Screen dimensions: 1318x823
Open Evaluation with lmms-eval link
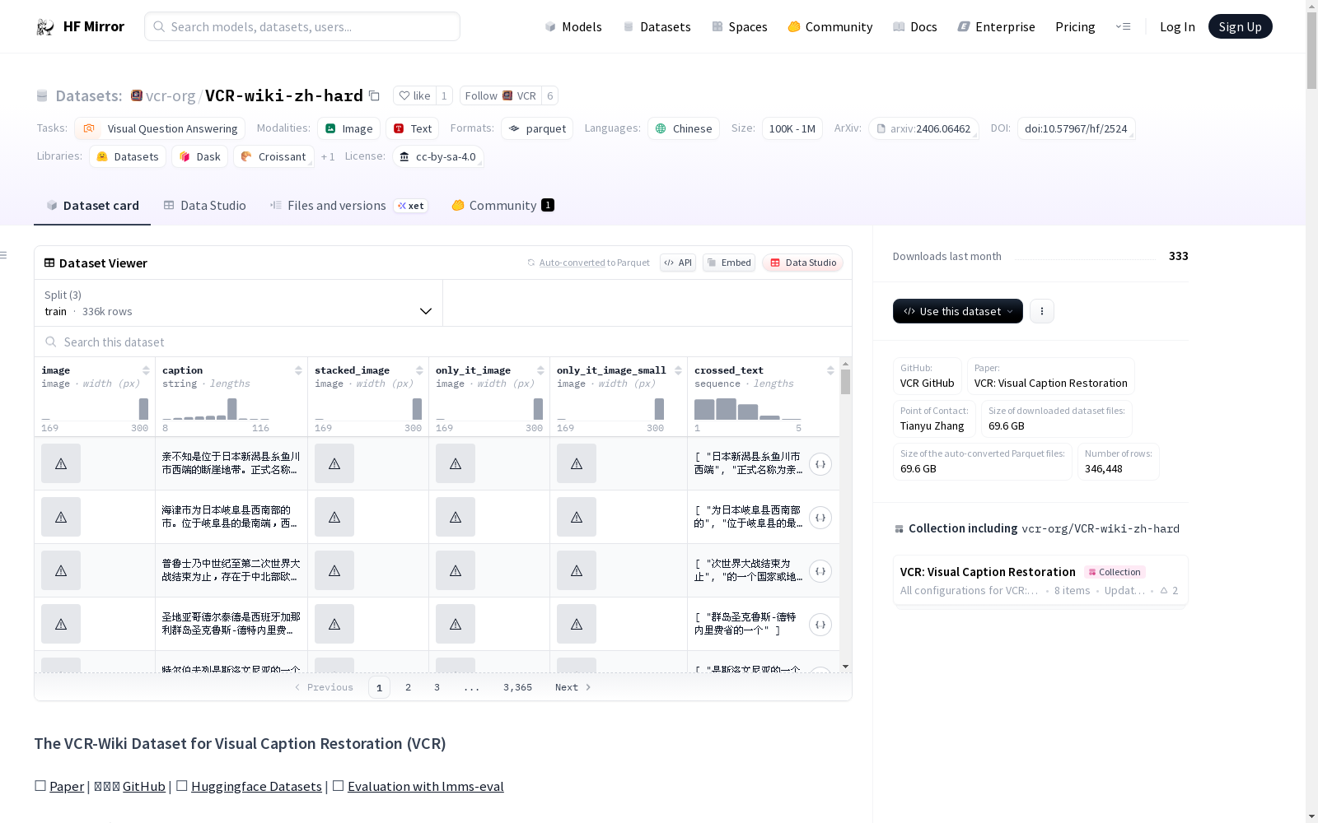[x=425, y=786]
